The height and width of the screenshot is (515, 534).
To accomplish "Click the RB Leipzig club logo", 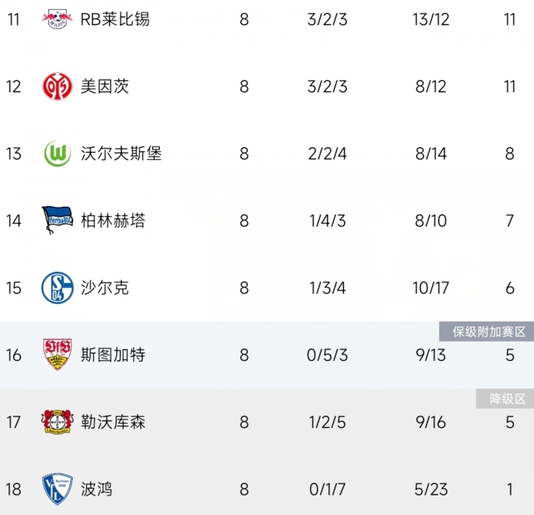I will pyautogui.click(x=57, y=19).
